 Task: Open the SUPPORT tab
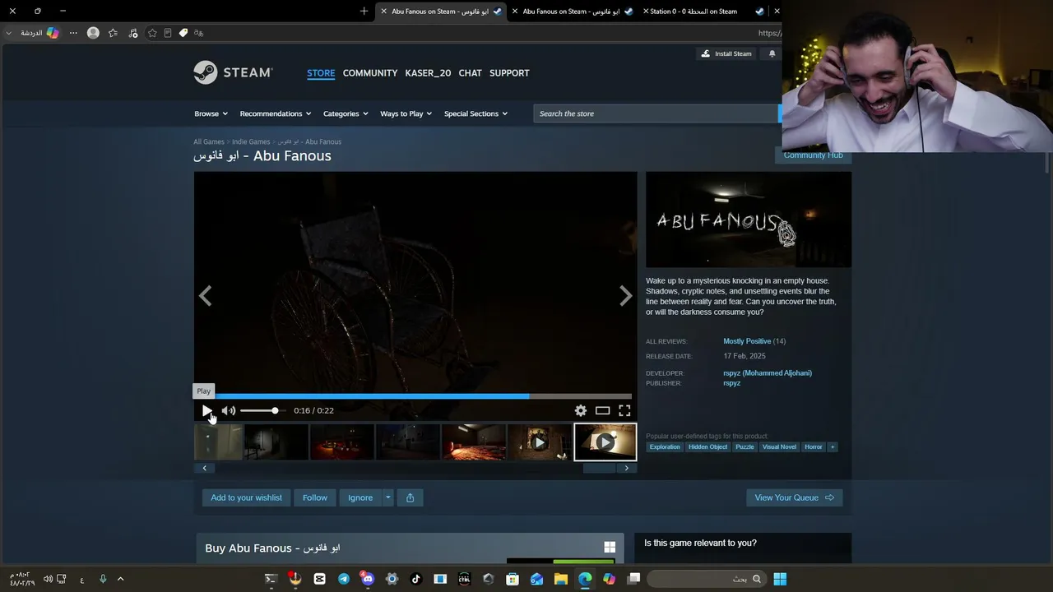(x=509, y=73)
